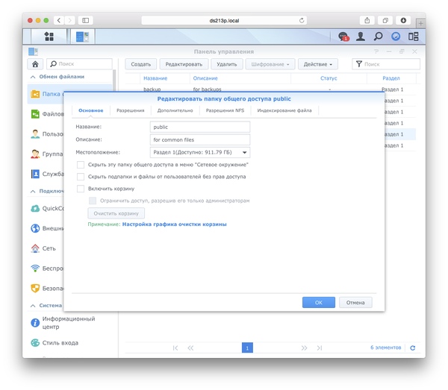
Task: Click the blue pilot view icon
Action: coord(396,37)
